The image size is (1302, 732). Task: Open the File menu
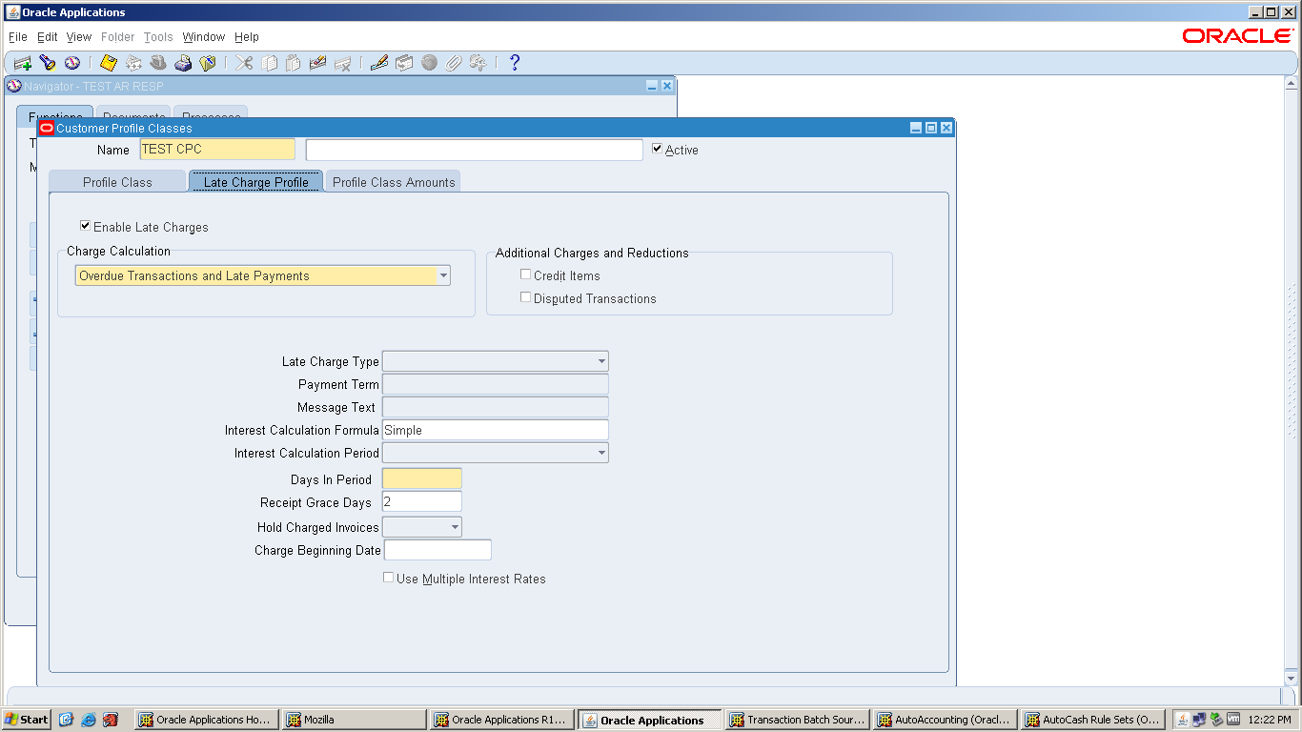18,37
